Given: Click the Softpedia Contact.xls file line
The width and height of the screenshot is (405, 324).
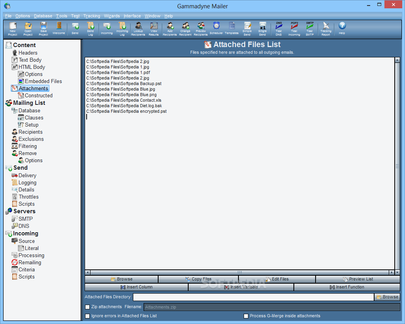Looking at the screenshot, I should click(x=124, y=100).
